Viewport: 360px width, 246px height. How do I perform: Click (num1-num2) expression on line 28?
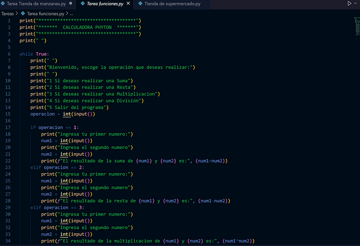coord(213,201)
